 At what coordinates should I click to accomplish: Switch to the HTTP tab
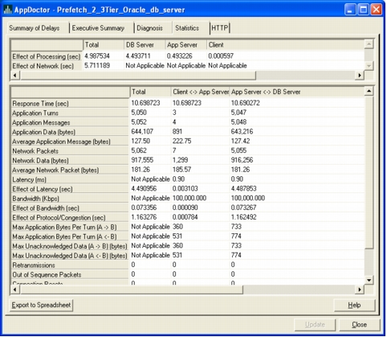tap(220, 28)
